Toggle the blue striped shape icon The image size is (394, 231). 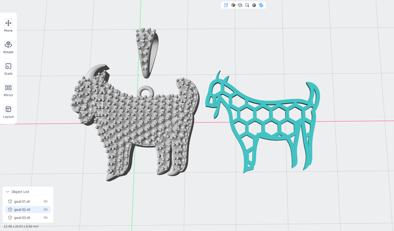(261, 5)
